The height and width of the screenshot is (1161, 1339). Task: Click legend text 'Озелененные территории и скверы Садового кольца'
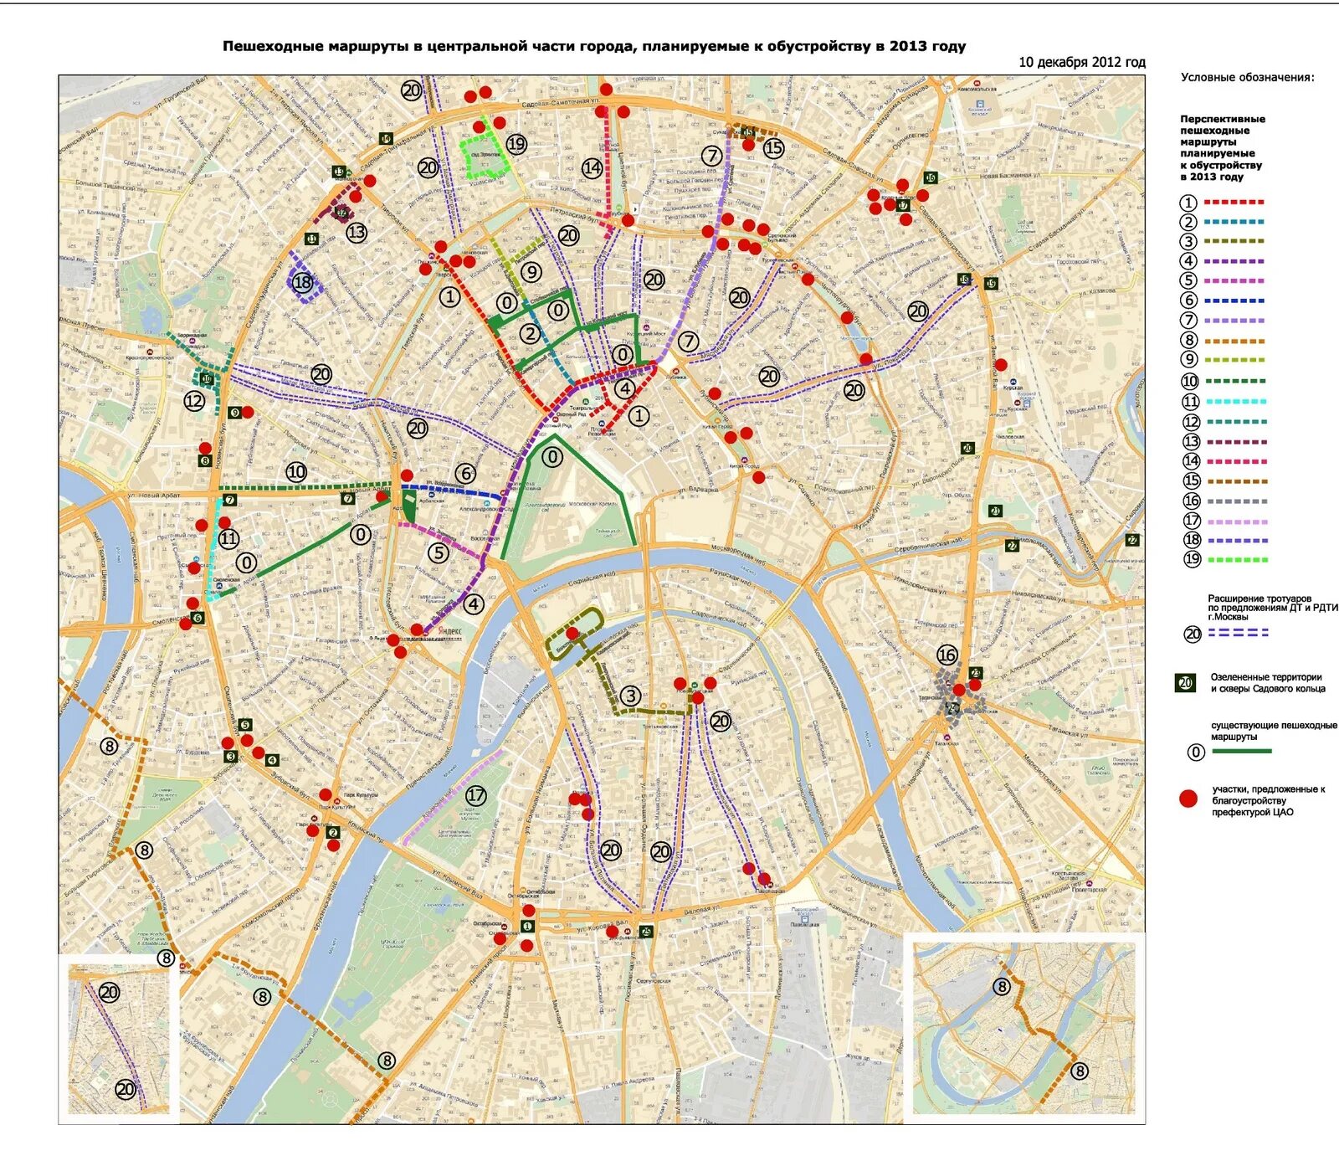tap(1268, 683)
